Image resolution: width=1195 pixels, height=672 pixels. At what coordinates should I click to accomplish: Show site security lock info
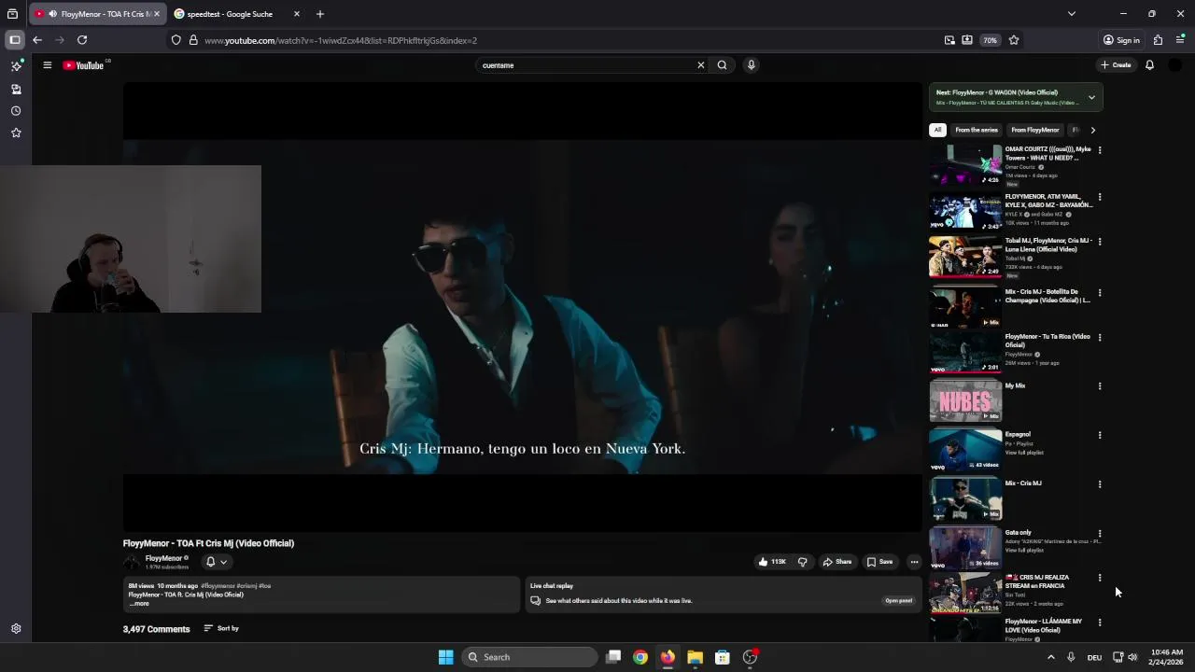click(193, 40)
